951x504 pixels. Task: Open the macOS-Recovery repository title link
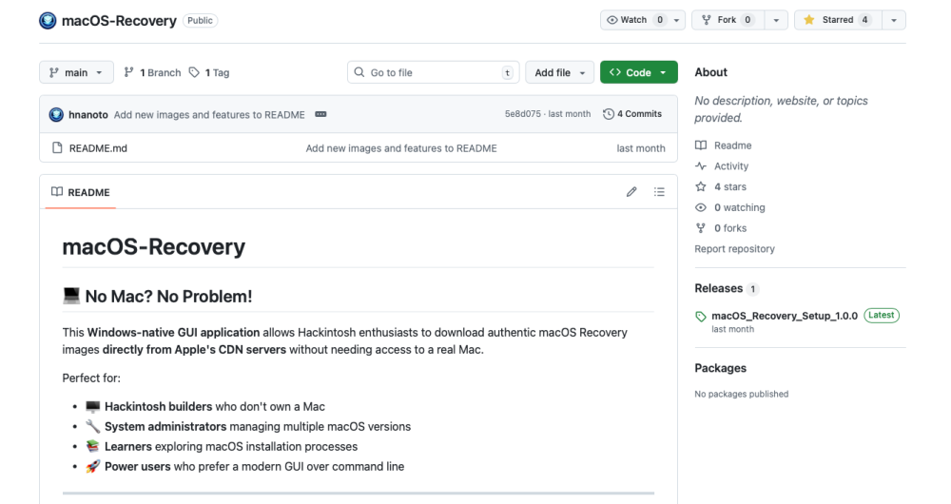point(119,21)
